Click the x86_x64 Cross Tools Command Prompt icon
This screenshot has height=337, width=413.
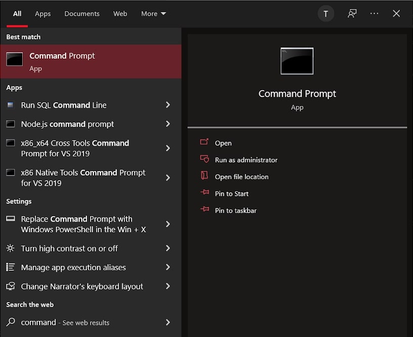click(x=10, y=143)
